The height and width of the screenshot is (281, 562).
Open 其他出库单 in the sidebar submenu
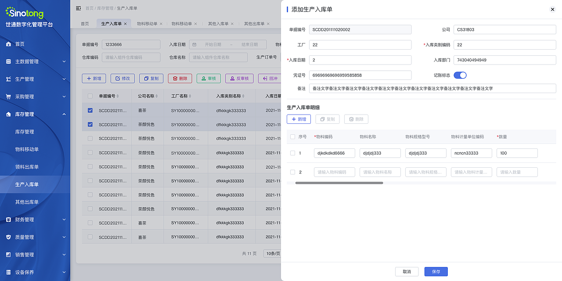(27, 202)
